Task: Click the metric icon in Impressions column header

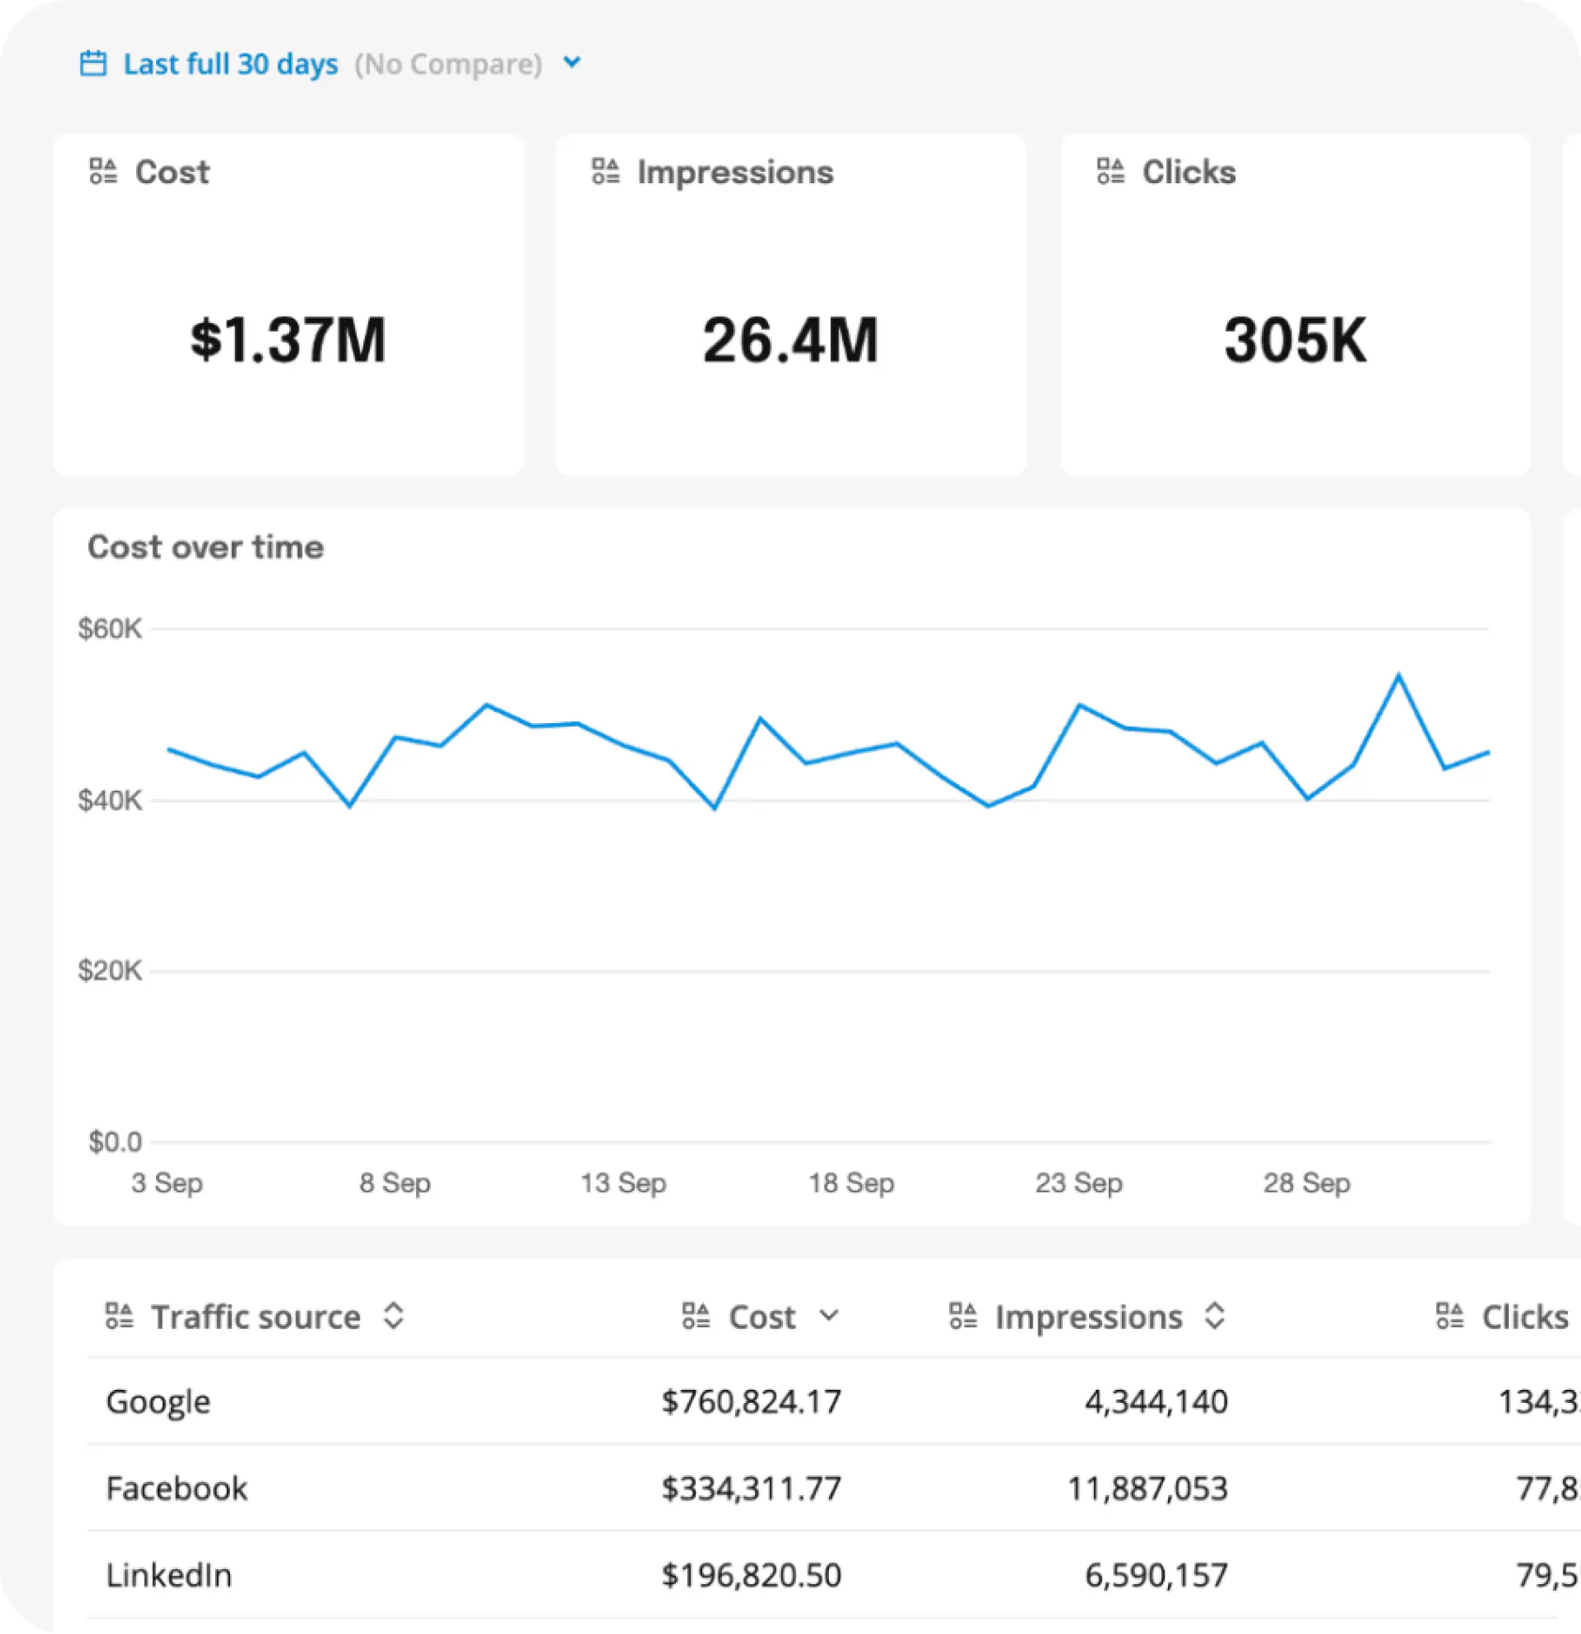Action: [963, 1316]
